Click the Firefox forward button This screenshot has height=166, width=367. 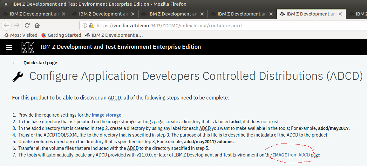(x=17, y=25)
